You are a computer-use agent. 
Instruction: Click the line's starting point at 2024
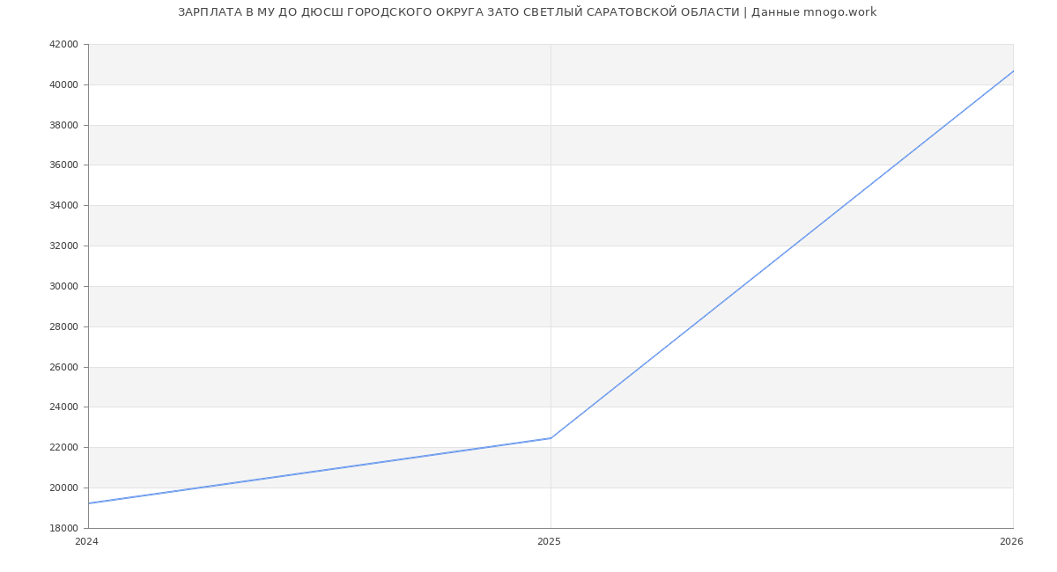point(89,503)
